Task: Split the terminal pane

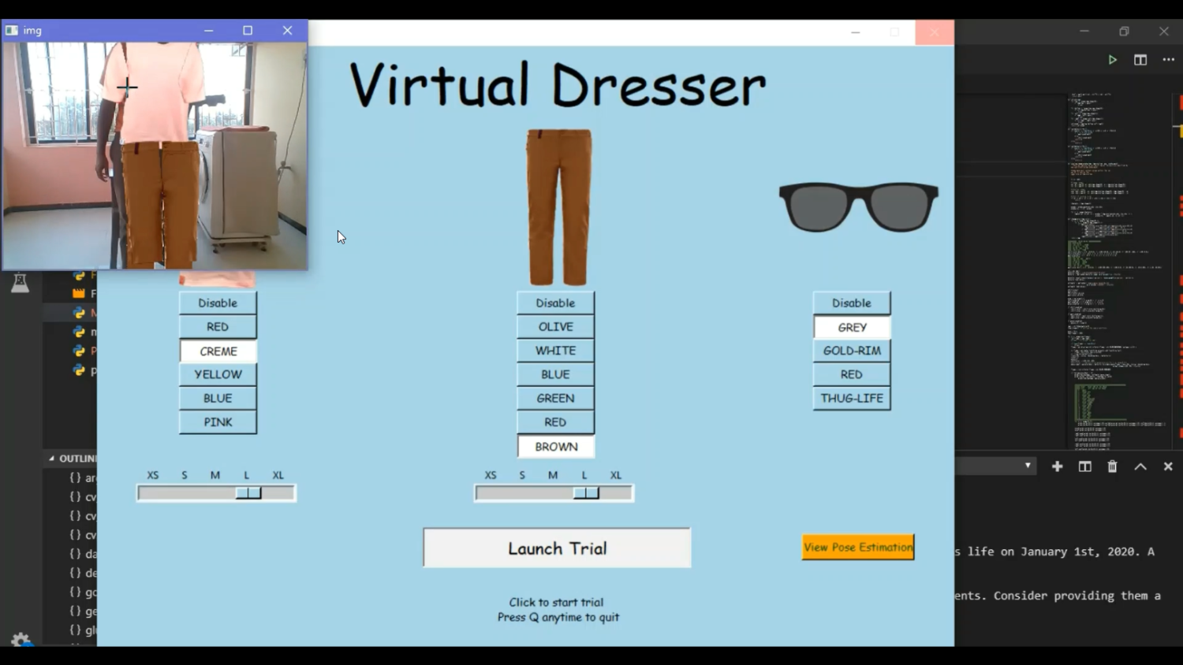Action: pos(1084,466)
